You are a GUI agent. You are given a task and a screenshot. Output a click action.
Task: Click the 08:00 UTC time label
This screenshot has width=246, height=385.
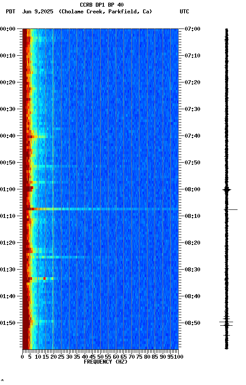193,189
